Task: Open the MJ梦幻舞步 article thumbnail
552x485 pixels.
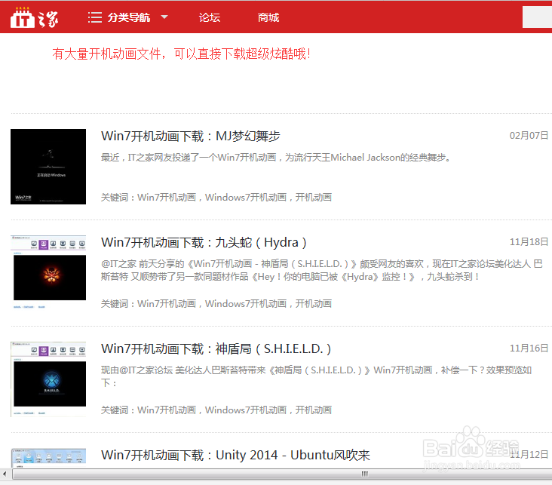Action: (x=48, y=167)
